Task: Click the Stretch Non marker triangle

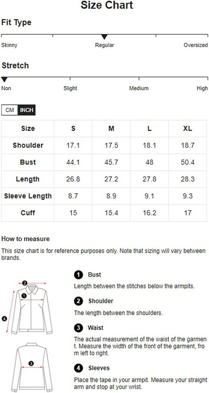Action: (x=4, y=80)
